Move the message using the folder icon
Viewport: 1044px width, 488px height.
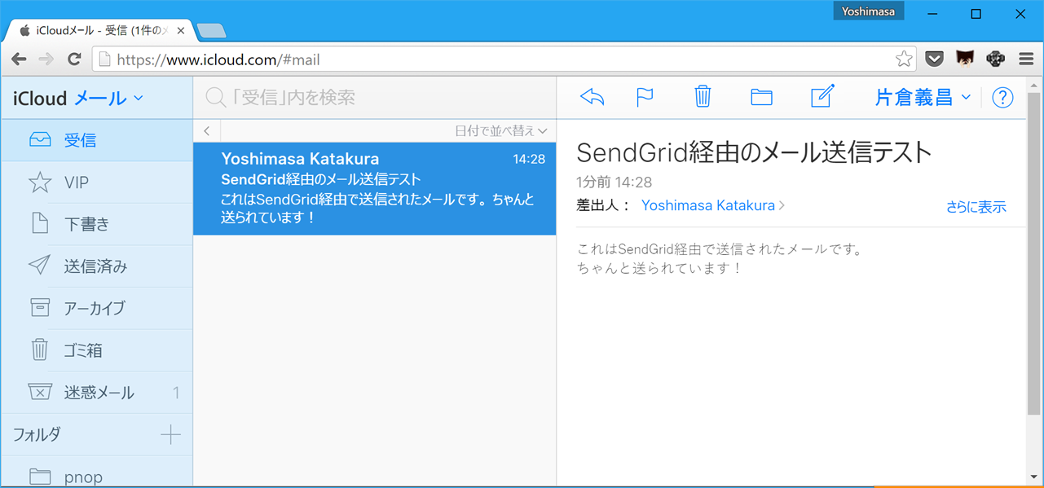point(761,96)
